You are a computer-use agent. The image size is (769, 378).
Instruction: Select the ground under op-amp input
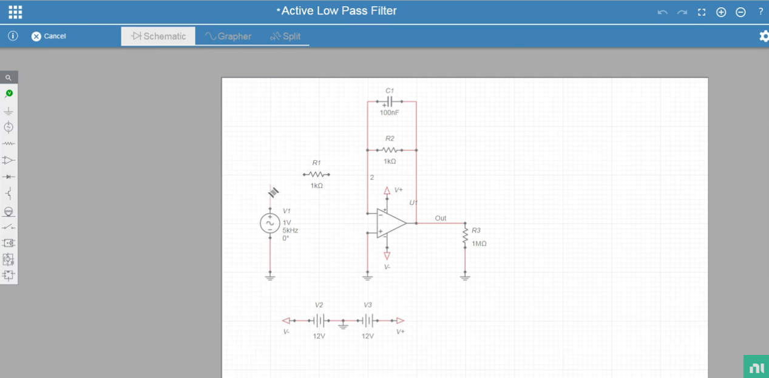point(367,277)
